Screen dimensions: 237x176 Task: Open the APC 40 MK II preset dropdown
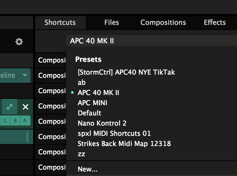tap(152, 41)
